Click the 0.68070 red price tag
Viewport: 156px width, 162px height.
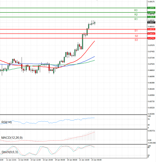tap(152, 34)
